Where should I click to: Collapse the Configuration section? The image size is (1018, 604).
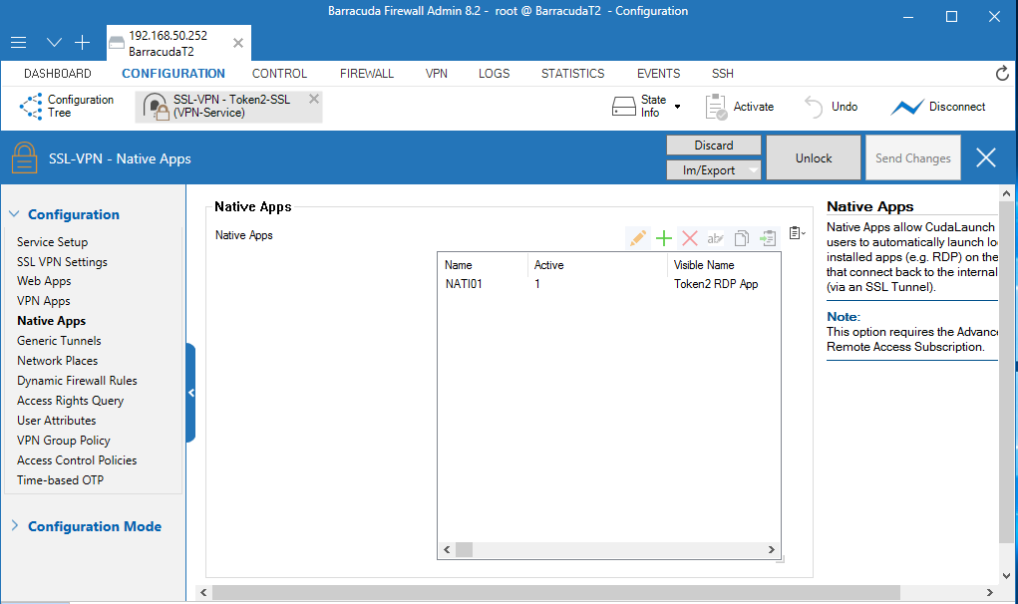pyautogui.click(x=14, y=214)
